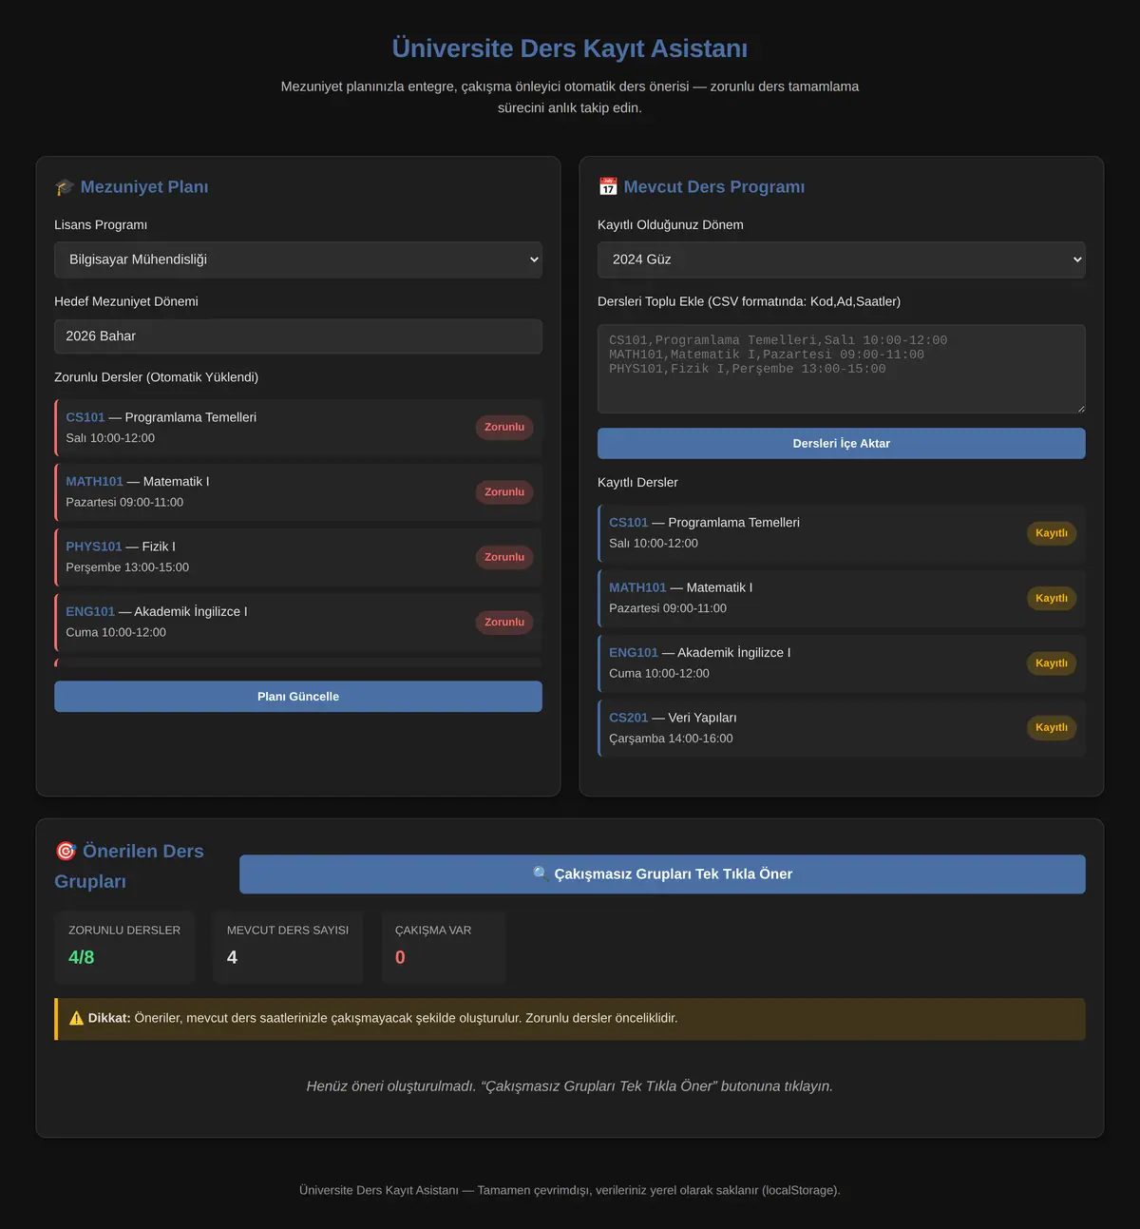This screenshot has width=1140, height=1229.
Task: Click the Zorunlu badge on CS101
Action: coord(504,428)
